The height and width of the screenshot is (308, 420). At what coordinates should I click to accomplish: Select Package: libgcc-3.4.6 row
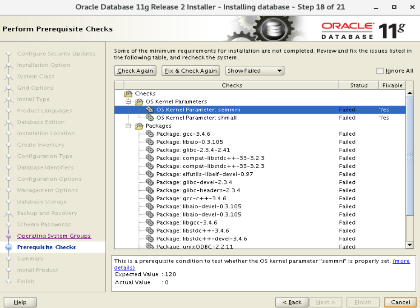pyautogui.click(x=260, y=222)
